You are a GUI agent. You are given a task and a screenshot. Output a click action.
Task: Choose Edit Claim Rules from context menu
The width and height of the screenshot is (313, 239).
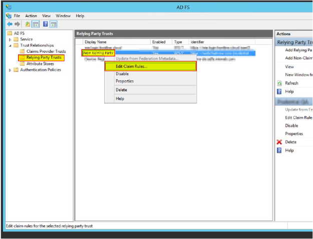131,66
